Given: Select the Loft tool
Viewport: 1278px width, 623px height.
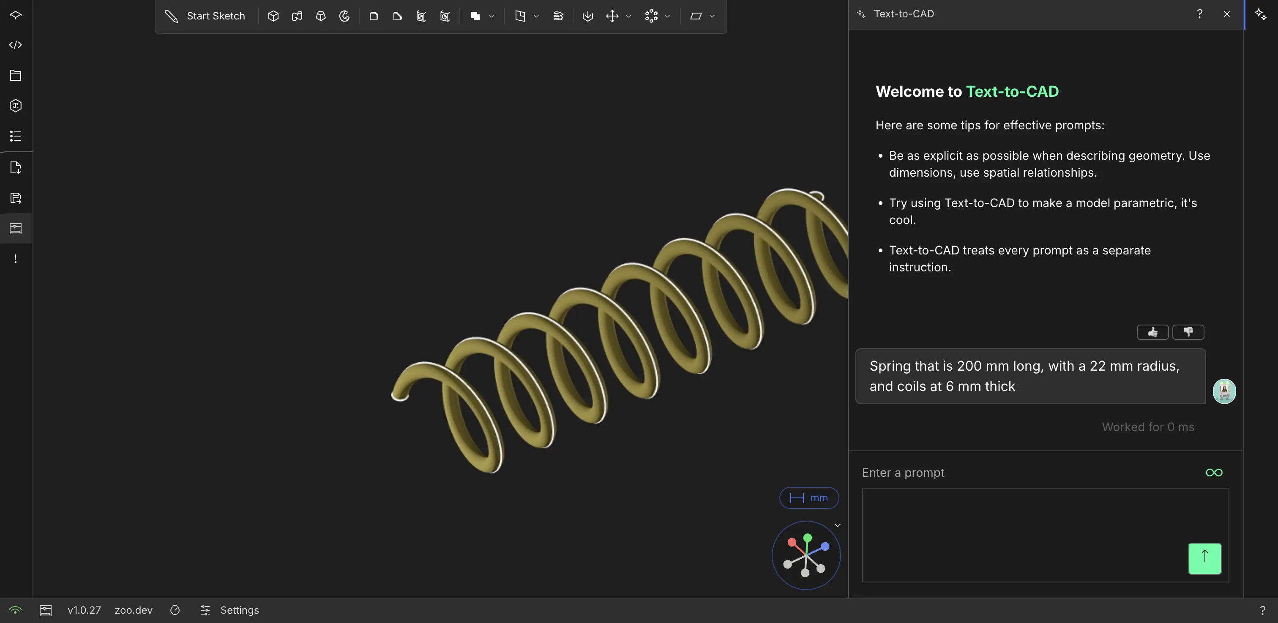Looking at the screenshot, I should point(320,16).
